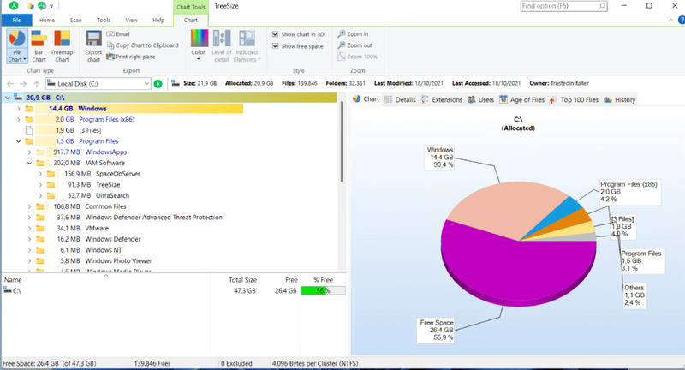This screenshot has width=685, height=370.
Task: Click the C:\ drive icon in drive list
Action: pyautogui.click(x=8, y=290)
